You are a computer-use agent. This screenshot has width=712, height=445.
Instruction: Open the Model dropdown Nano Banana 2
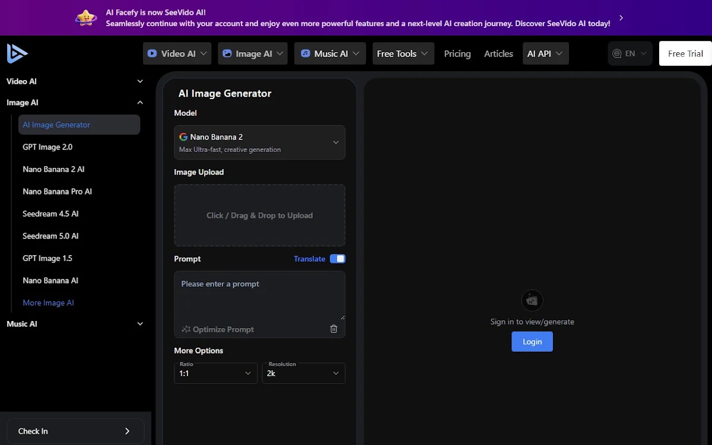(259, 142)
